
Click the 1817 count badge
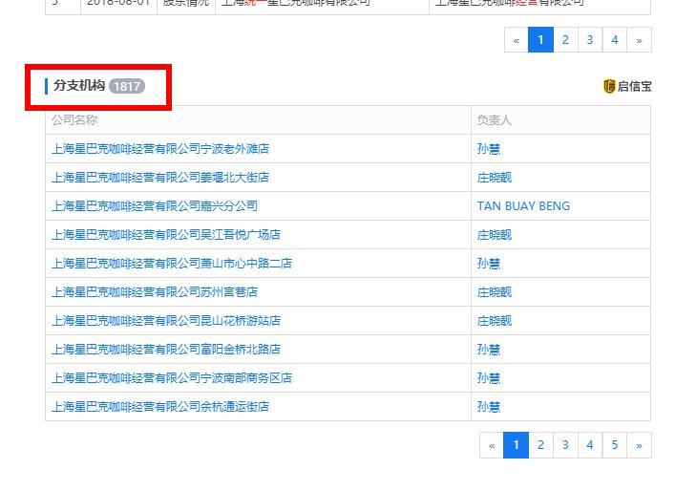click(x=127, y=86)
